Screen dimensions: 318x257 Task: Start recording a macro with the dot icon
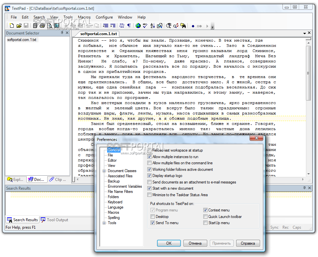click(193, 26)
